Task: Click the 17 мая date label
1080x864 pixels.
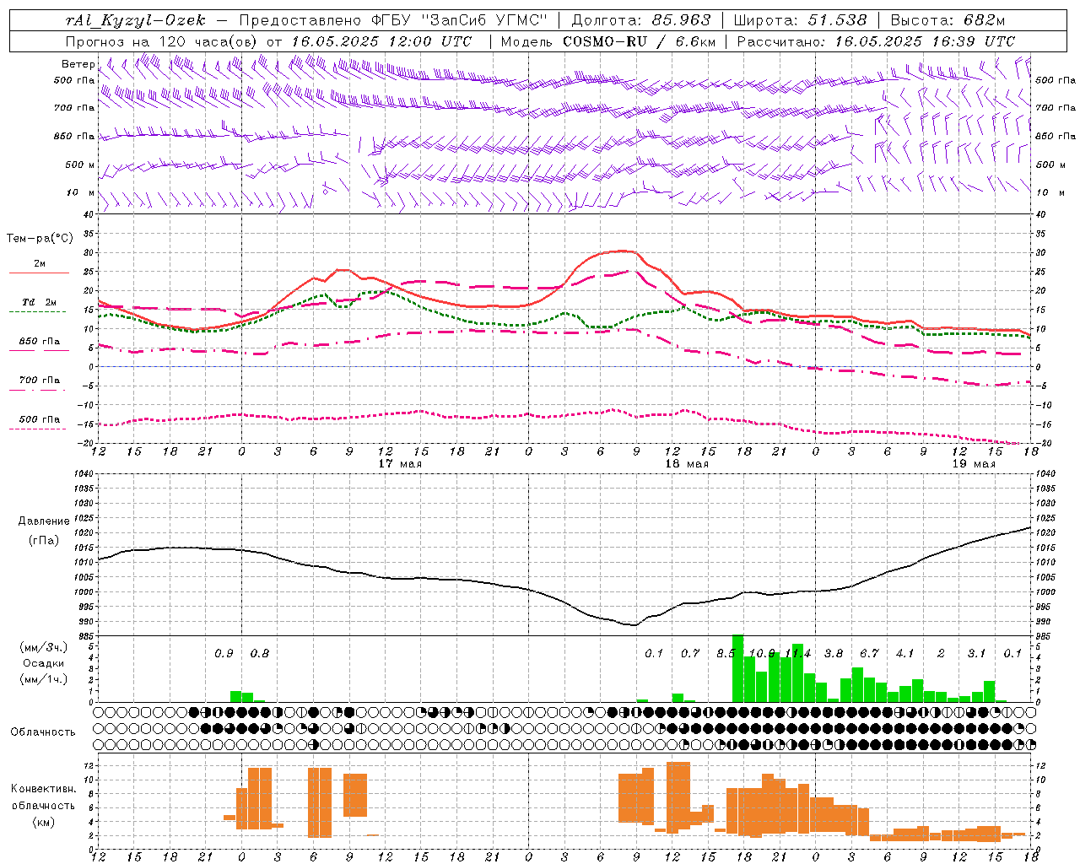Action: 400,464
